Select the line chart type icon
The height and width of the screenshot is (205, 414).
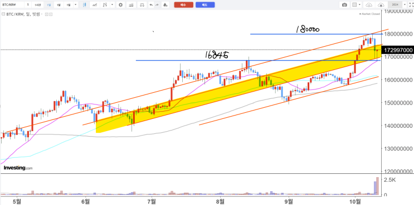pyautogui.click(x=95, y=5)
